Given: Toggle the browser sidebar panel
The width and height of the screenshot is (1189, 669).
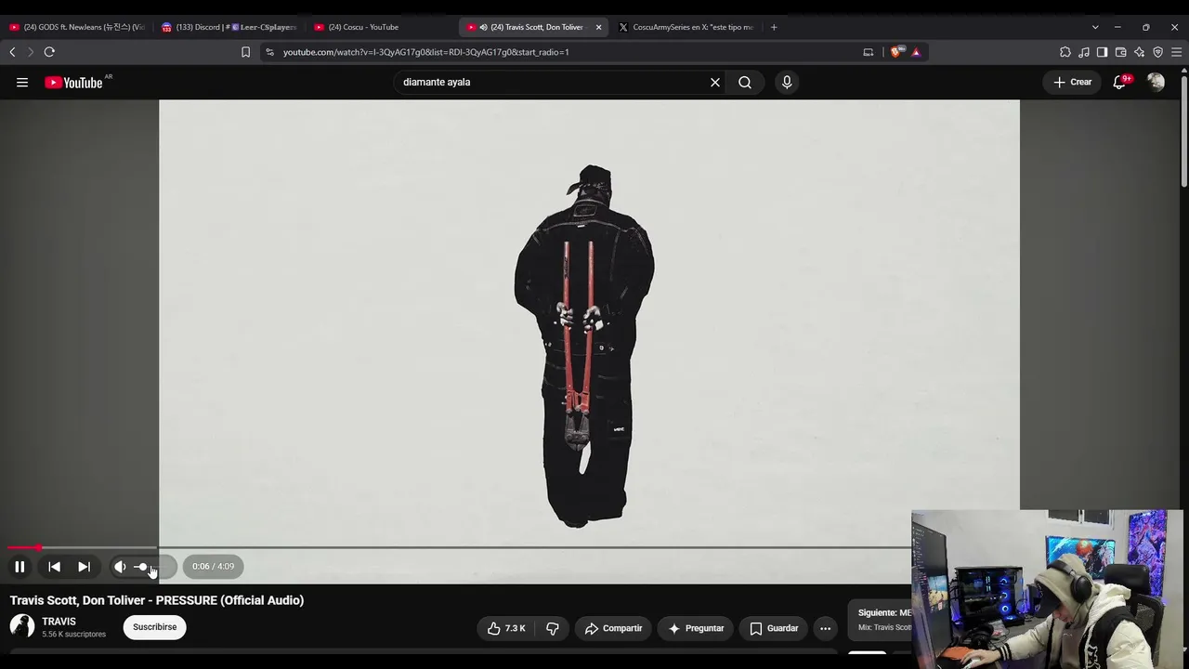Looking at the screenshot, I should click(x=1103, y=52).
